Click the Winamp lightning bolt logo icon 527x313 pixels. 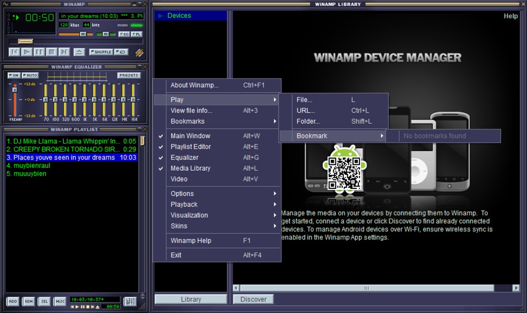[x=139, y=52]
